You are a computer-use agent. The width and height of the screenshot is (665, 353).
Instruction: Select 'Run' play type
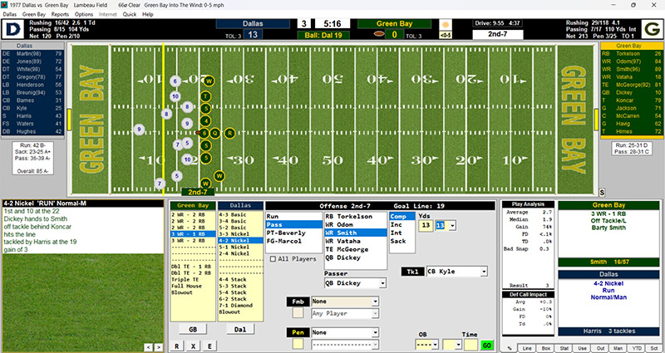point(294,217)
